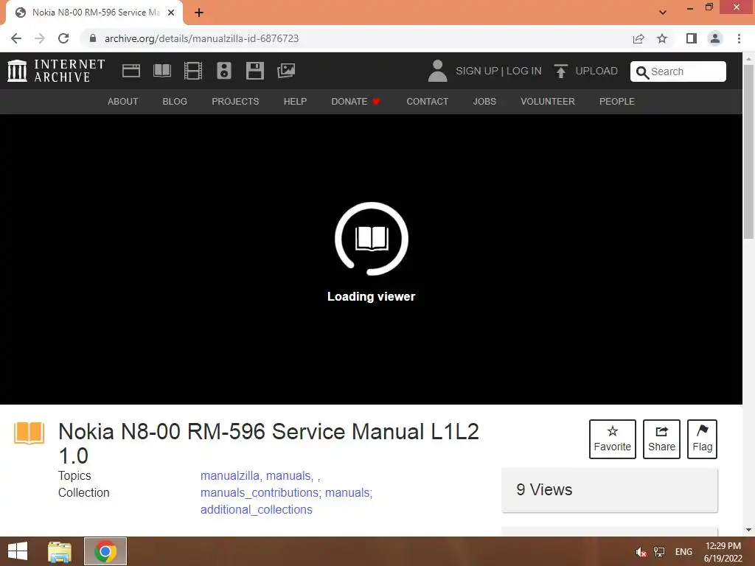Click the SIGN UP link

point(477,71)
